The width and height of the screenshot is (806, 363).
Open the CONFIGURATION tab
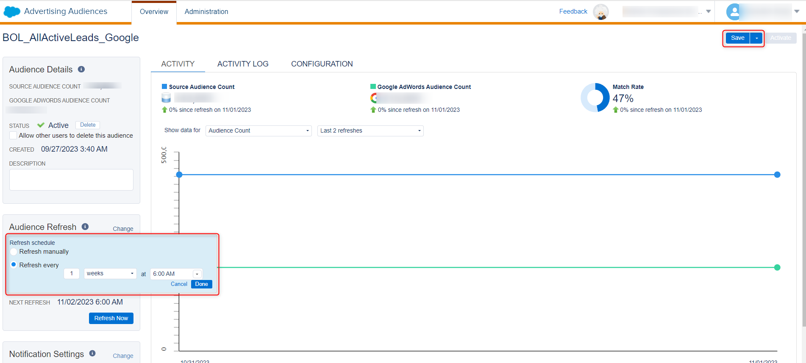coord(322,64)
